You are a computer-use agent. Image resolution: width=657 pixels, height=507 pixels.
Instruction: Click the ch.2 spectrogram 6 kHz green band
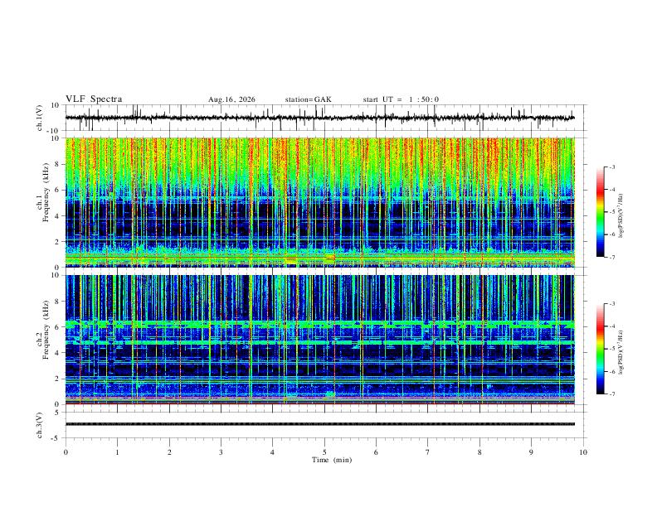(320, 324)
